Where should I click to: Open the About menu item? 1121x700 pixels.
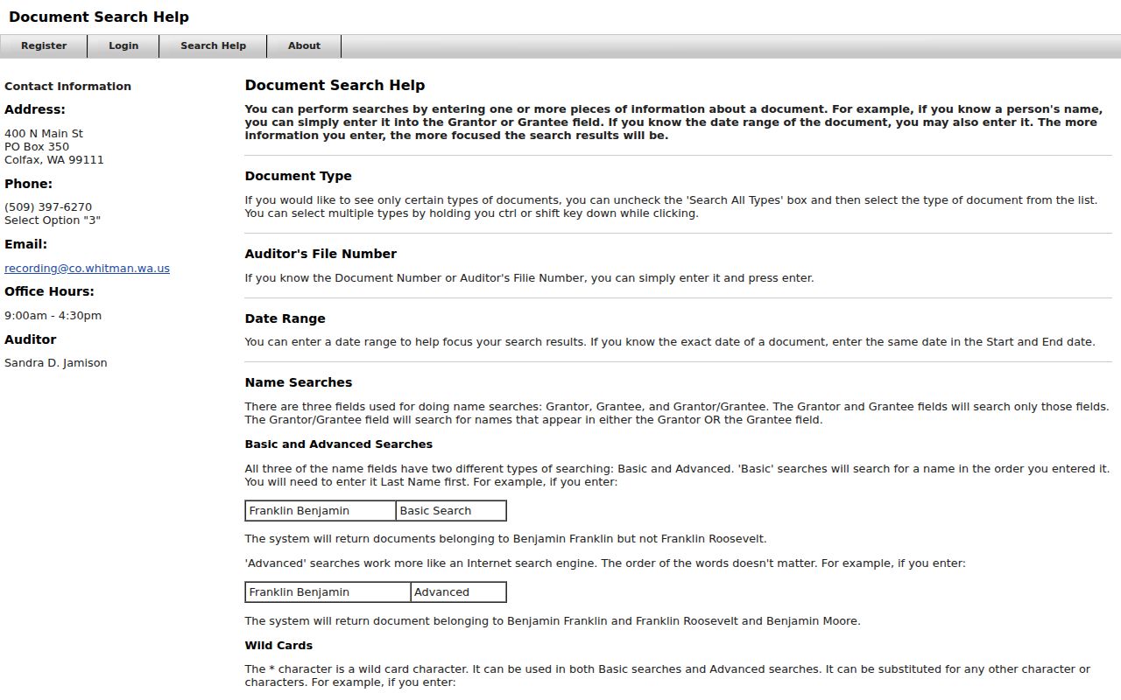[x=304, y=46]
